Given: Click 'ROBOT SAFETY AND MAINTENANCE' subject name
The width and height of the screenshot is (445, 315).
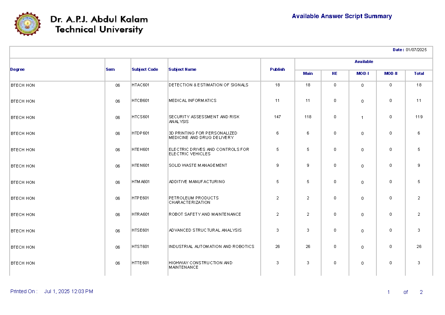Looking at the screenshot, I should tap(205, 214).
